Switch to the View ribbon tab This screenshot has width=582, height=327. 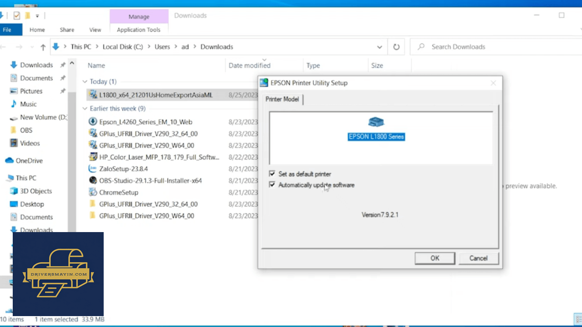95,30
